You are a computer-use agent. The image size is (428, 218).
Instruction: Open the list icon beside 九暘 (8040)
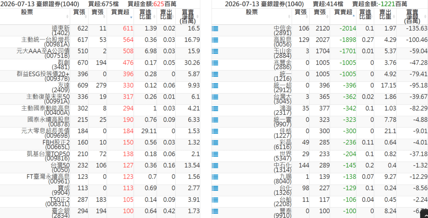coord(215,177)
